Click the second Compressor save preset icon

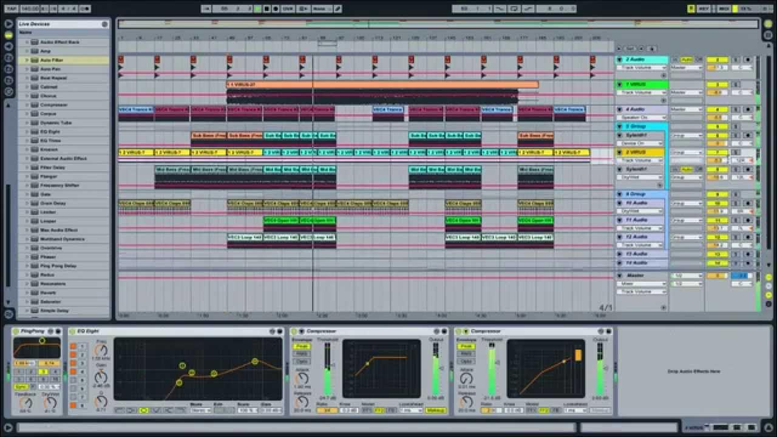click(608, 331)
